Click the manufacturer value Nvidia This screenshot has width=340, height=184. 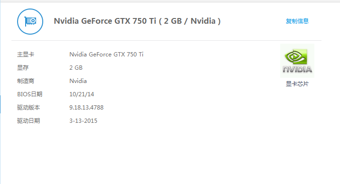78,81
